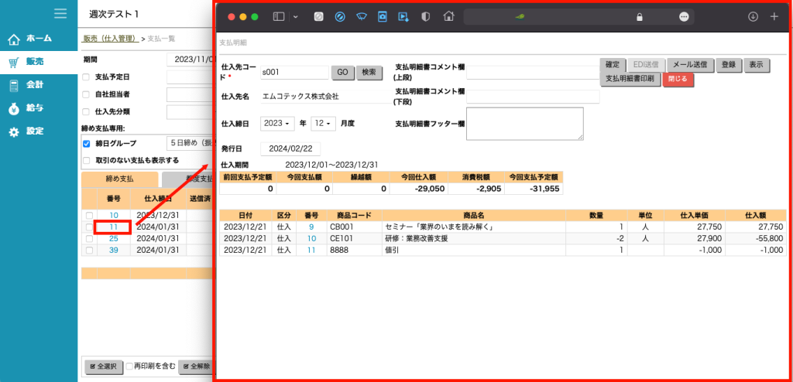Open the 5日締め group dropdown
The width and height of the screenshot is (793, 382).
coord(189,144)
